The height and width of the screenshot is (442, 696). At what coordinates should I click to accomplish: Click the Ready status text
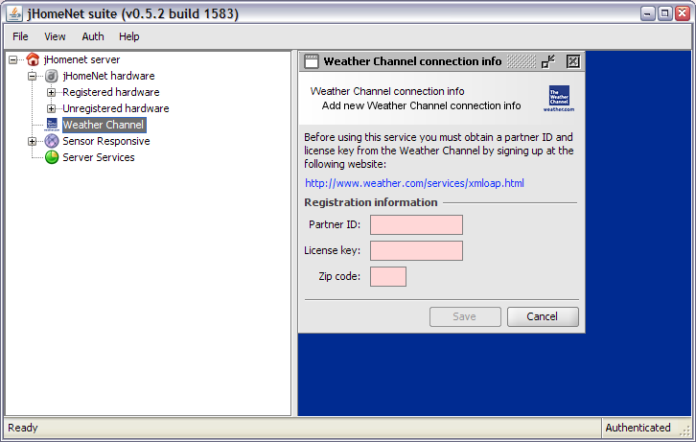pos(23,428)
